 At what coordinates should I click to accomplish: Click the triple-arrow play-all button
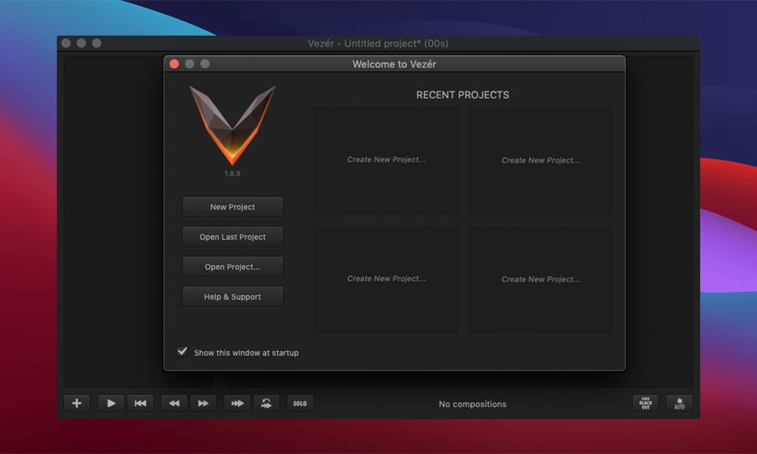[x=237, y=403]
